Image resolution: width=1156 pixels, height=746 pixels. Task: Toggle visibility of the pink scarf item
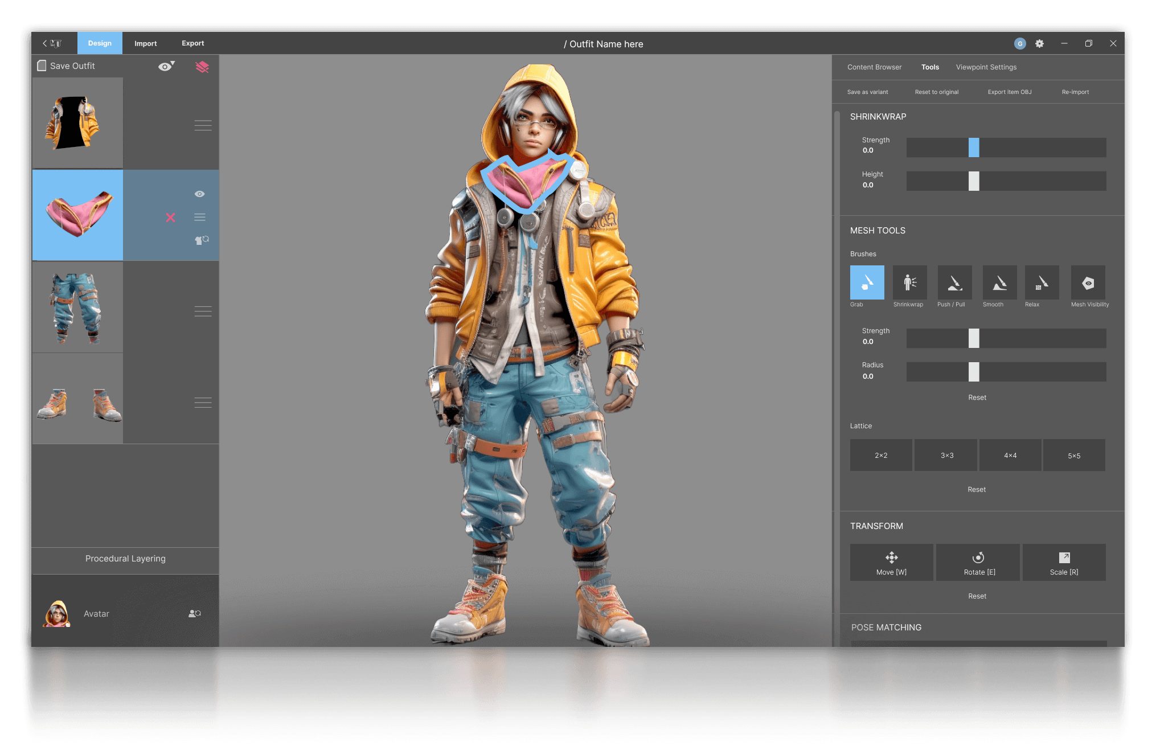(199, 194)
